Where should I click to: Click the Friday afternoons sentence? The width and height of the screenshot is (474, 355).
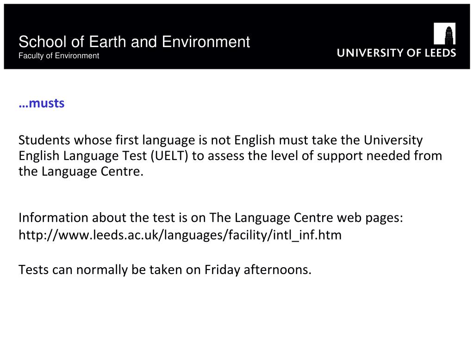point(165,269)
